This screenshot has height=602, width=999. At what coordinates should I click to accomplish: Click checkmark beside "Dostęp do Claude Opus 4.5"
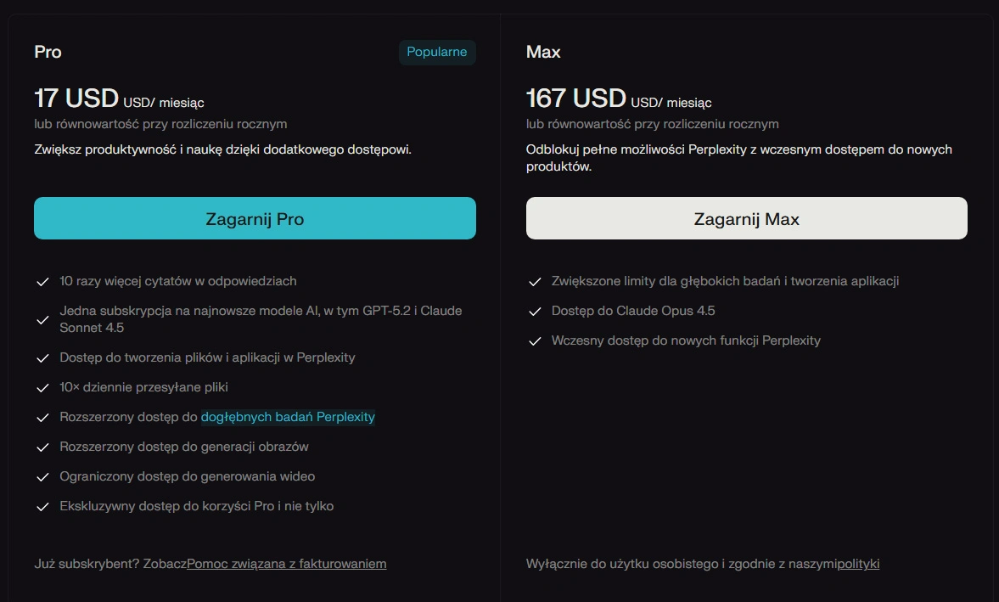click(x=535, y=311)
